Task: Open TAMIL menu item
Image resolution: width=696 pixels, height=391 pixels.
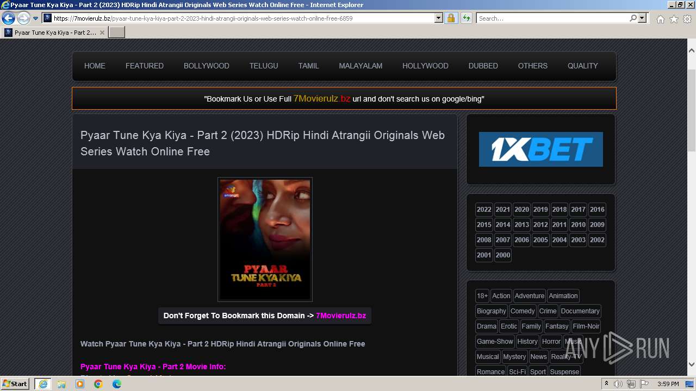Action: click(x=308, y=66)
